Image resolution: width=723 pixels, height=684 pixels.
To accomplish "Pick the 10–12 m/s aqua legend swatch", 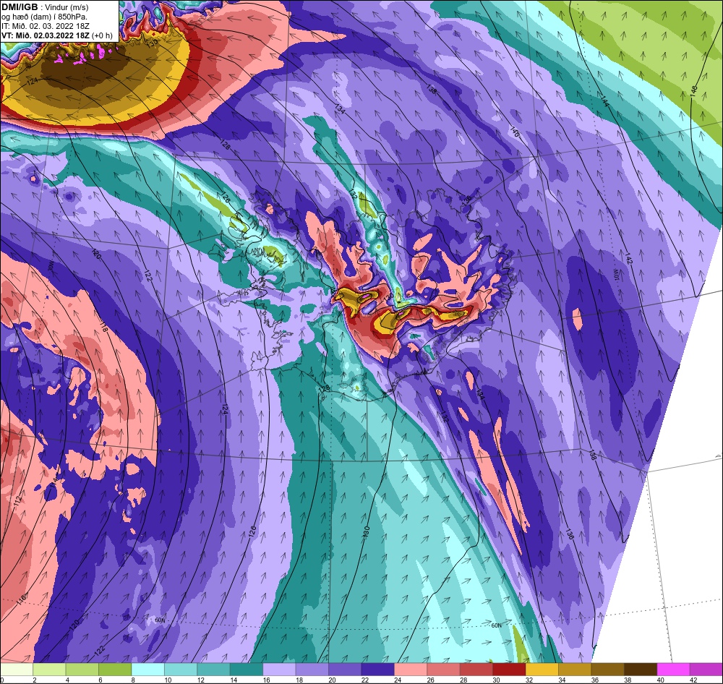I will (180, 669).
